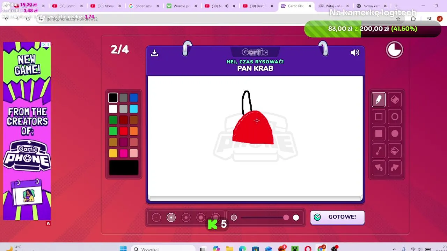Select the light gray color swatch

123,109
